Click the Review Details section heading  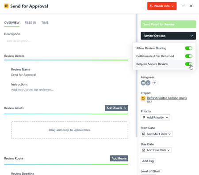pos(14,56)
